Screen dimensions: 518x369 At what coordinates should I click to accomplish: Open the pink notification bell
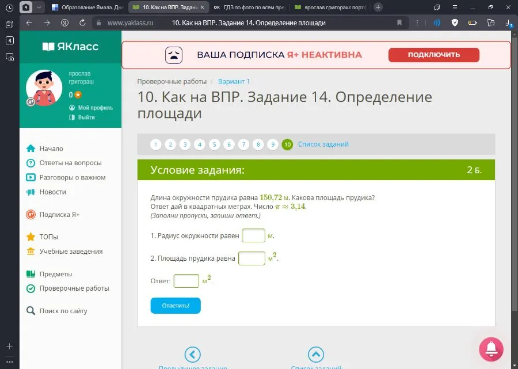[491, 350]
